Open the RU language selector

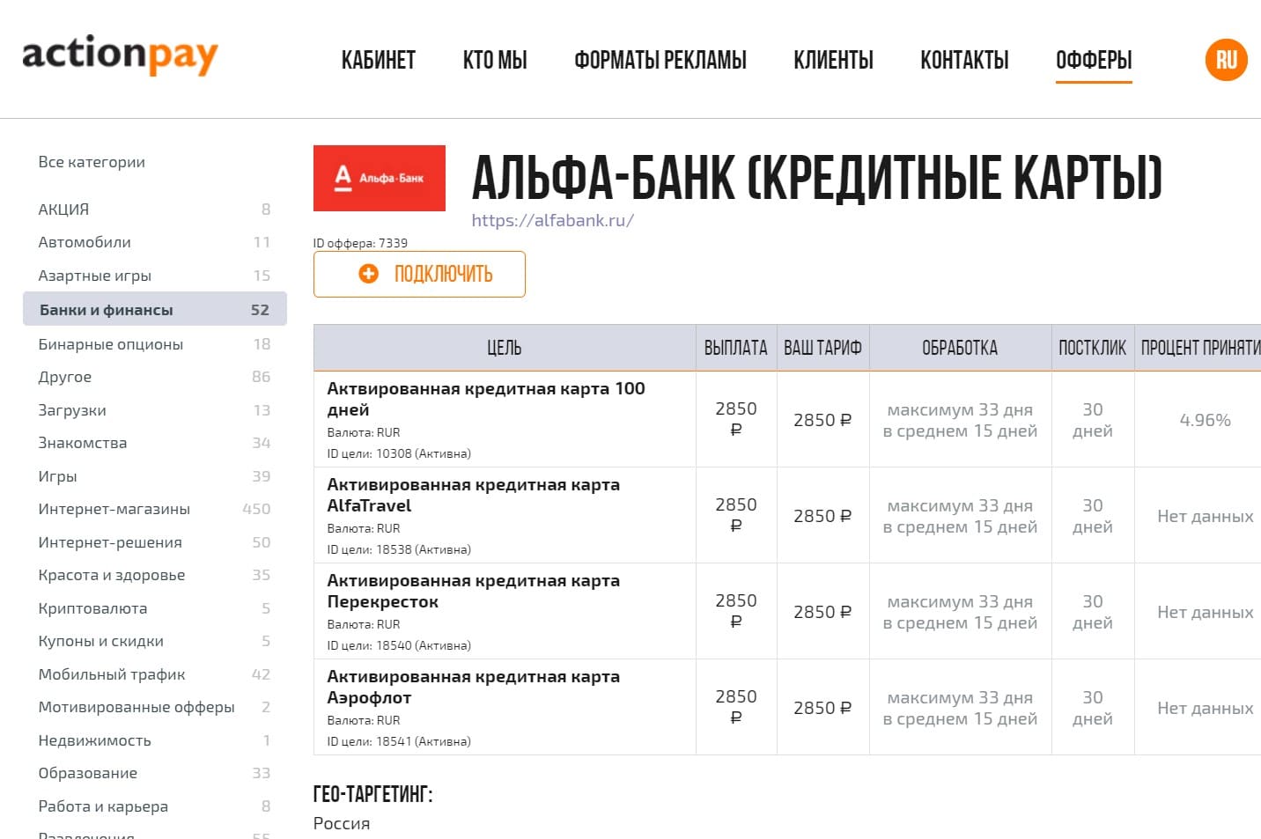[x=1226, y=60]
